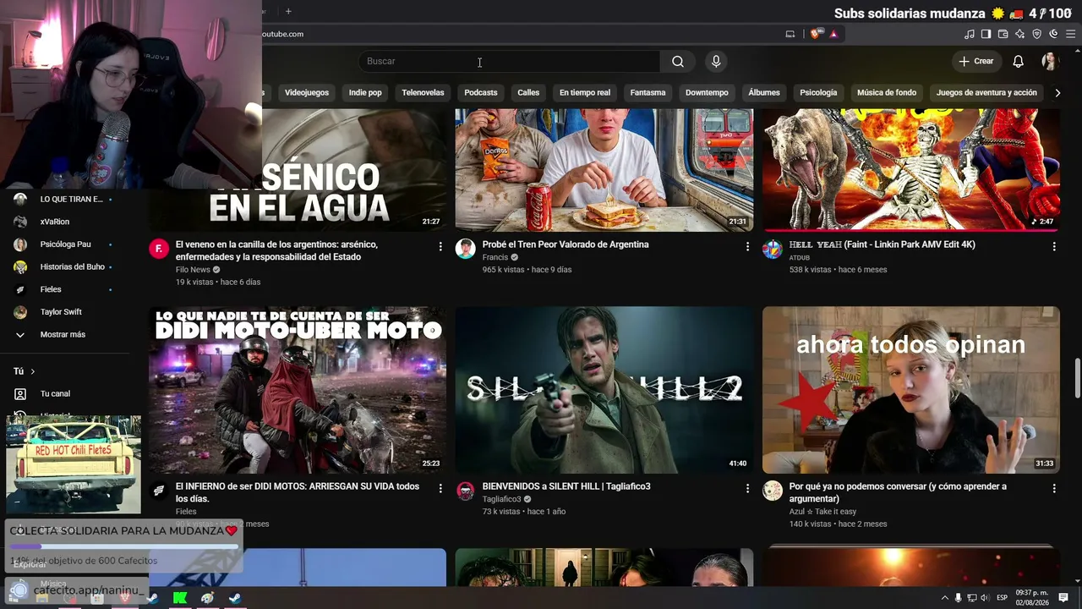Show more filter chips with the right arrow
Viewport: 1082px width, 609px height.
pyautogui.click(x=1057, y=93)
